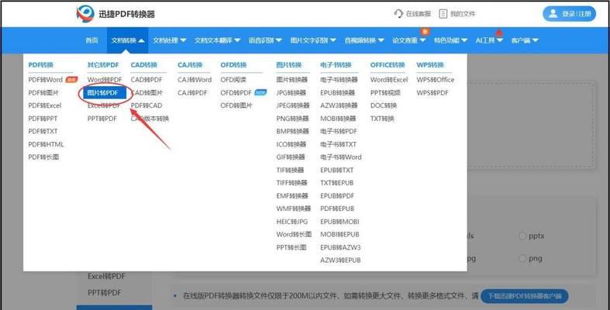610x310 pixels.
Task: Choose PDF转PPT in the dropdown menu
Action: [x=43, y=119]
